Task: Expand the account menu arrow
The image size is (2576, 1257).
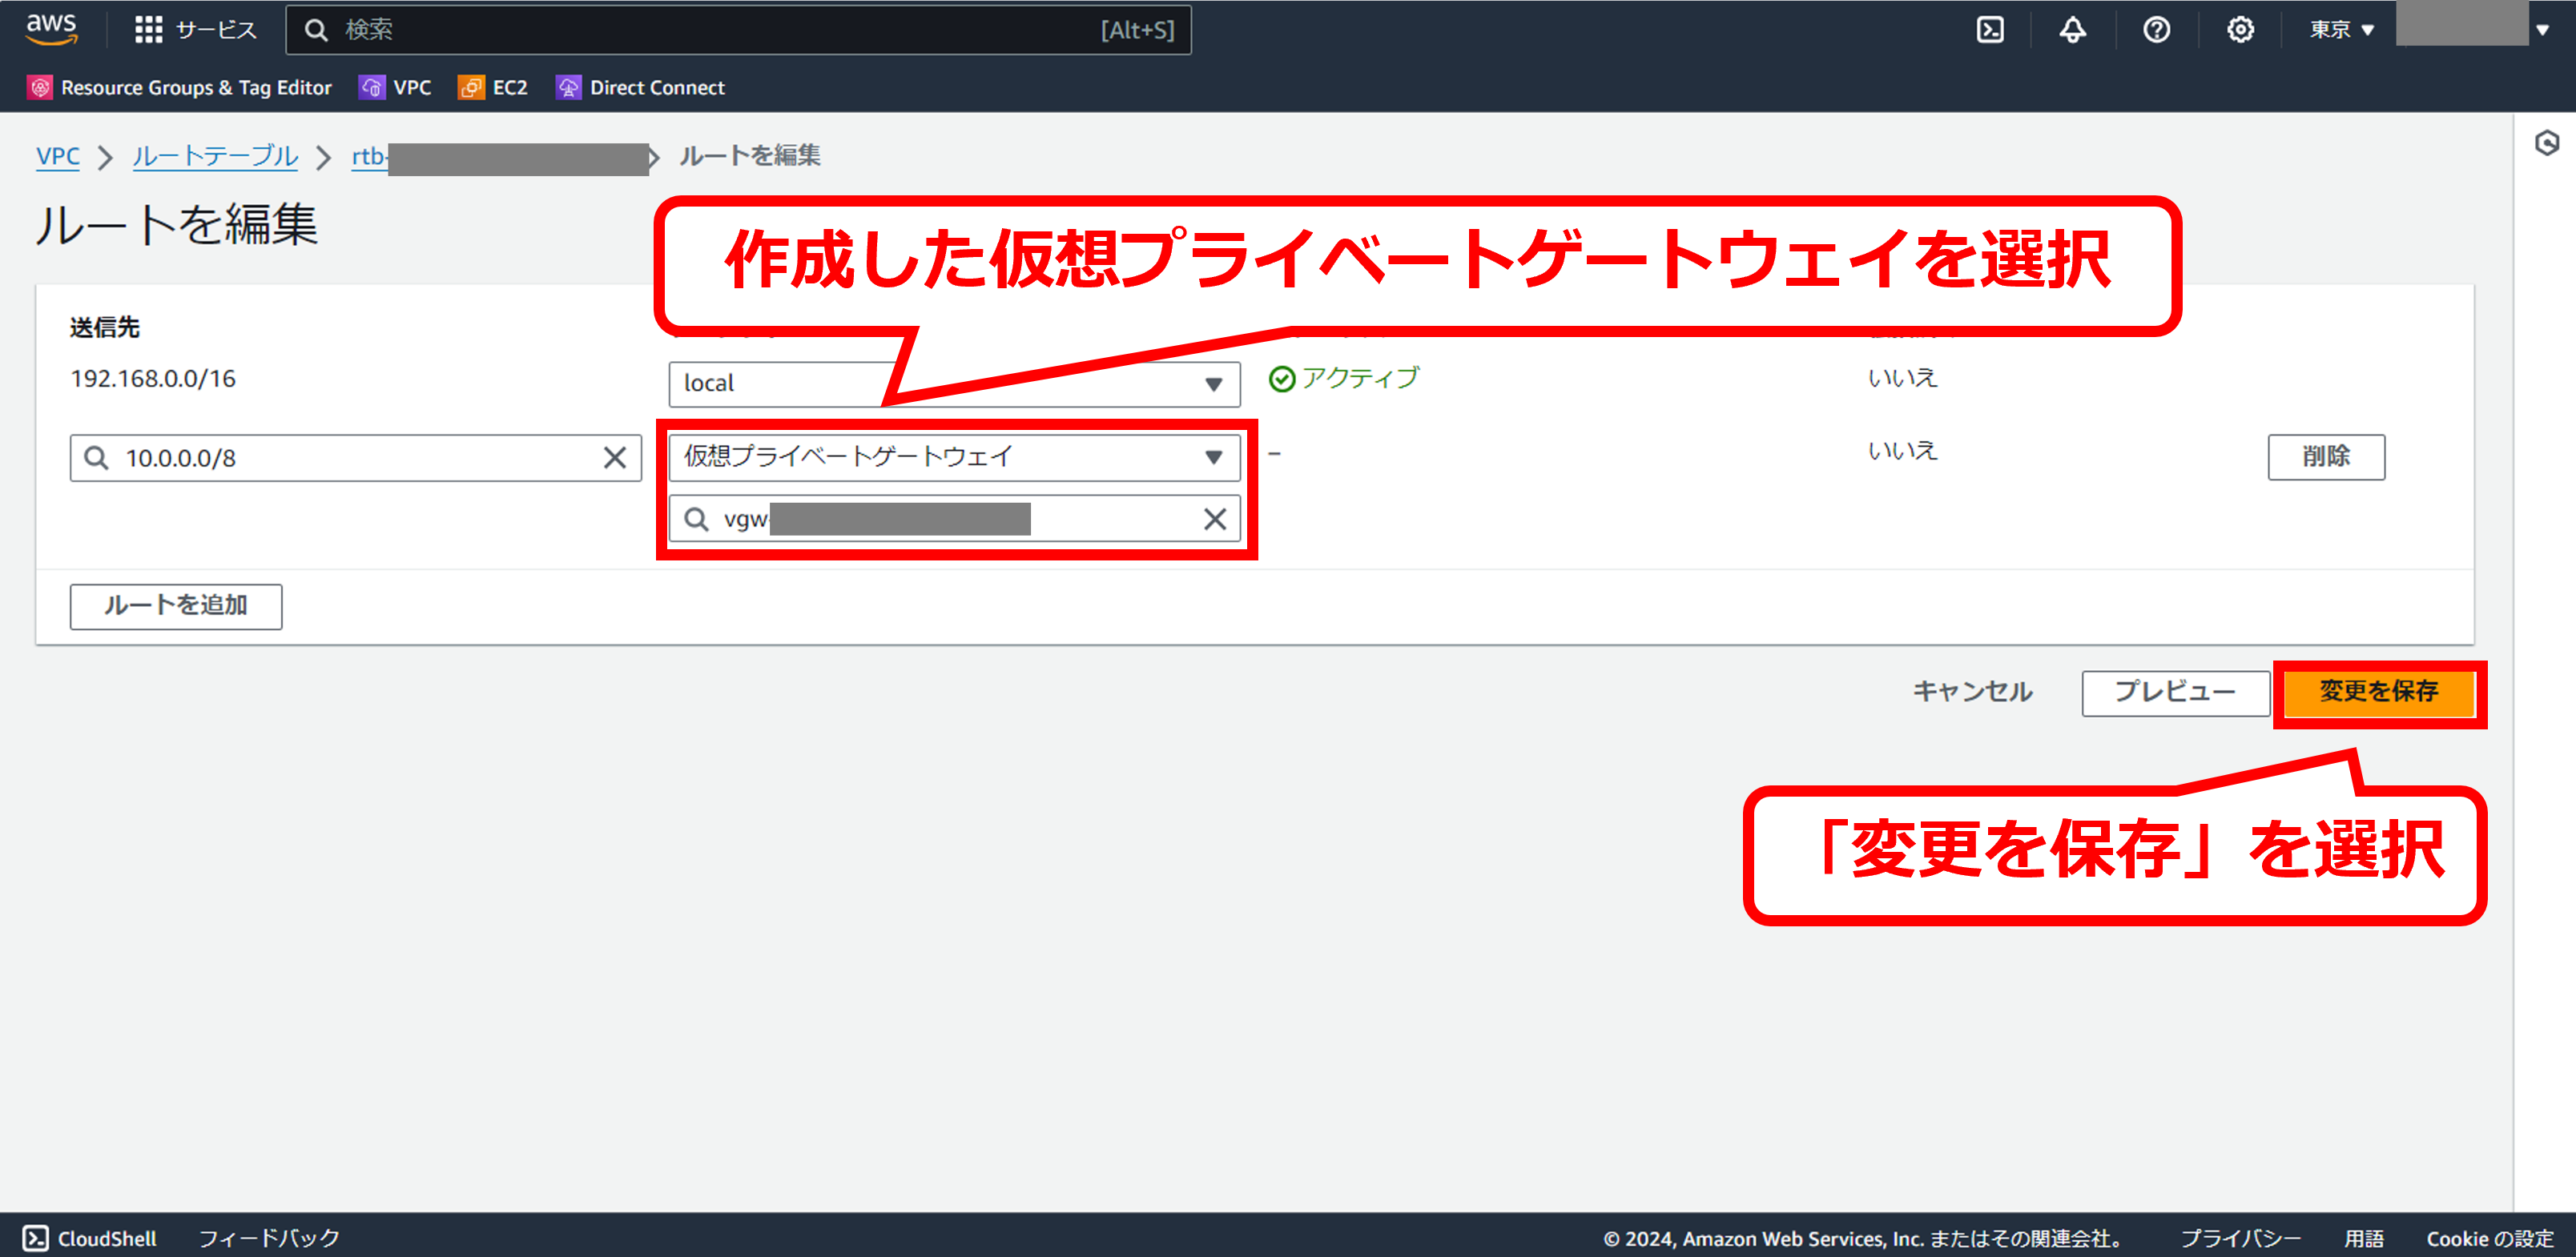Action: (2542, 30)
